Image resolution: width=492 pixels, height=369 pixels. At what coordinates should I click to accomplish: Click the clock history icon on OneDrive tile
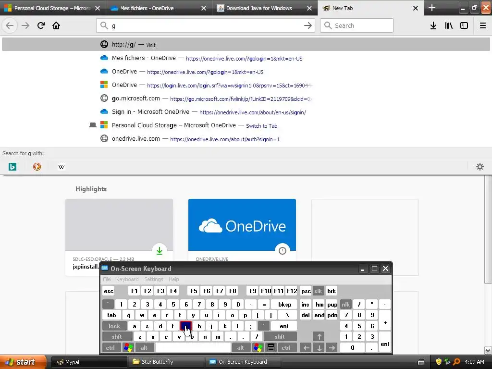[x=283, y=251]
